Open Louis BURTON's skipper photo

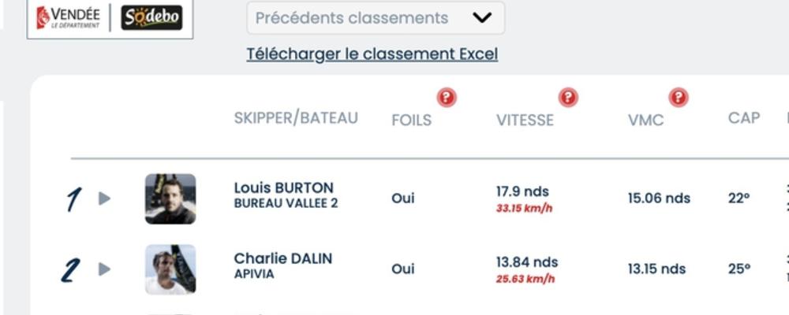[170, 199]
